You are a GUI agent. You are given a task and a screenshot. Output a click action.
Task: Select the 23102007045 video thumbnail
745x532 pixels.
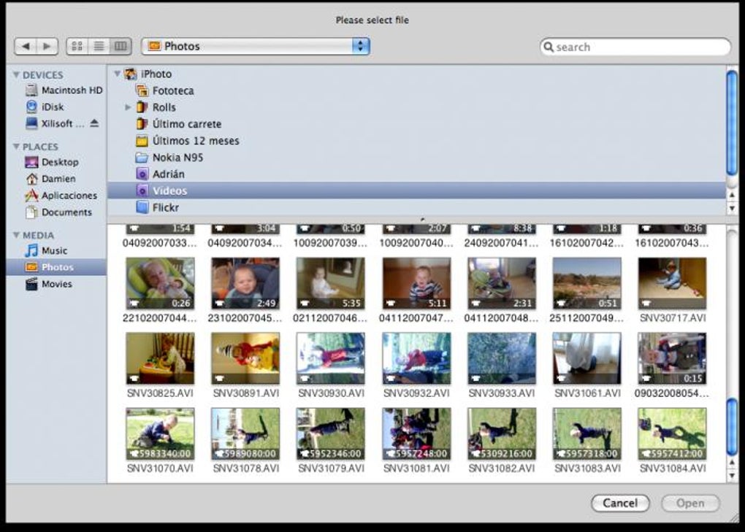click(x=245, y=283)
